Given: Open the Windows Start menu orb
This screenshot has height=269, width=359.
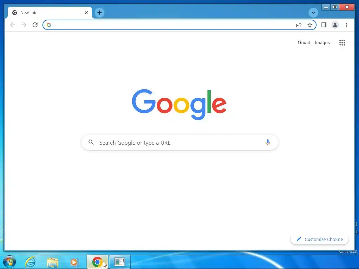Looking at the screenshot, I should point(9,262).
